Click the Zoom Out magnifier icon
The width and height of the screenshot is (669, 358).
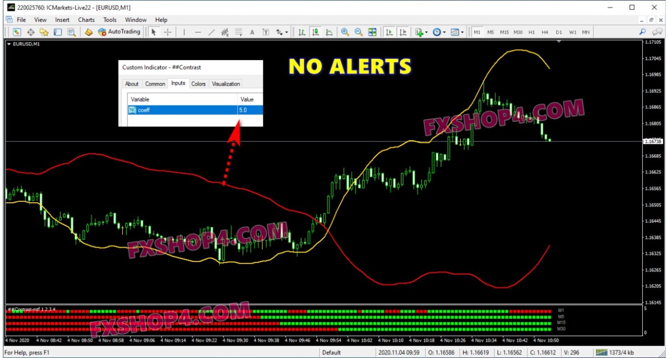pos(358,32)
